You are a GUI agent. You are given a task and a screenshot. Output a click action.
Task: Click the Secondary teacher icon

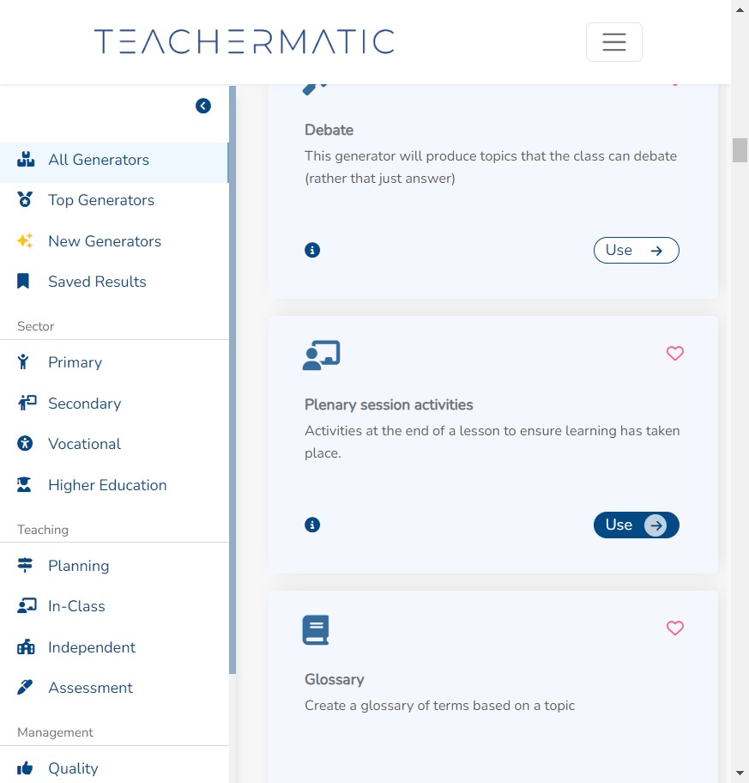pos(27,403)
